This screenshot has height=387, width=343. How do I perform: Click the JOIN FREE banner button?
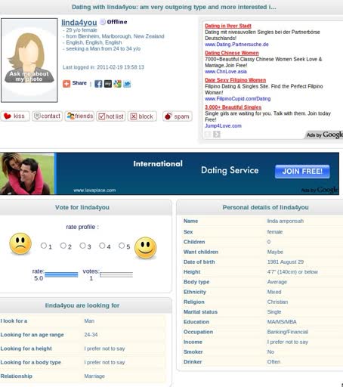(302, 172)
